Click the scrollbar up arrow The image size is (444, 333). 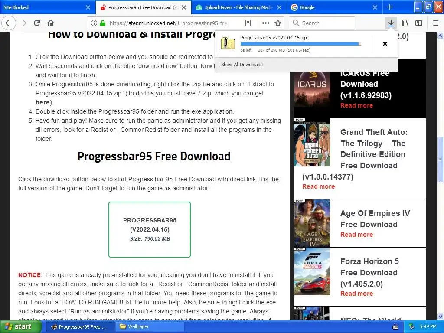440,36
